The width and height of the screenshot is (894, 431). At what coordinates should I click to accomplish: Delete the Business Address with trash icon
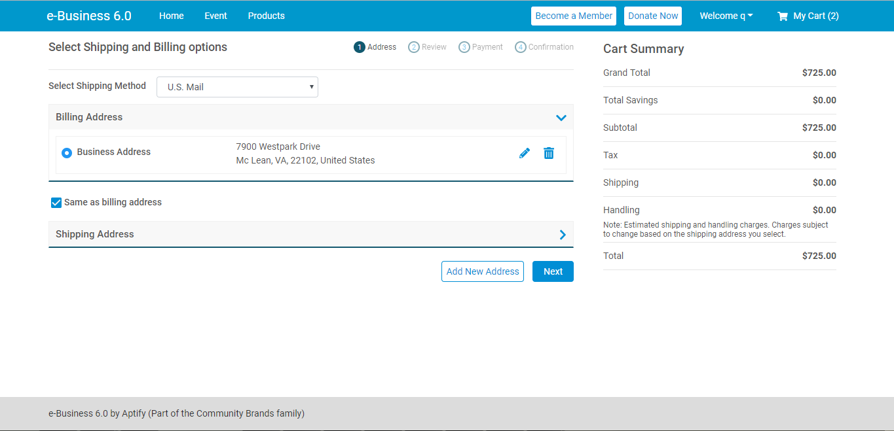(x=549, y=153)
